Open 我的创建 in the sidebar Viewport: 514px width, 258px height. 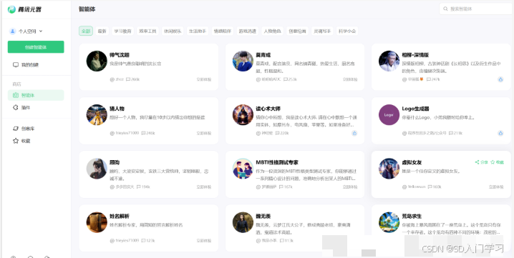point(36,65)
